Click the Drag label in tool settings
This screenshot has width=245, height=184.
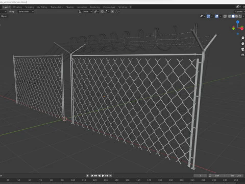pyautogui.click(x=11, y=12)
